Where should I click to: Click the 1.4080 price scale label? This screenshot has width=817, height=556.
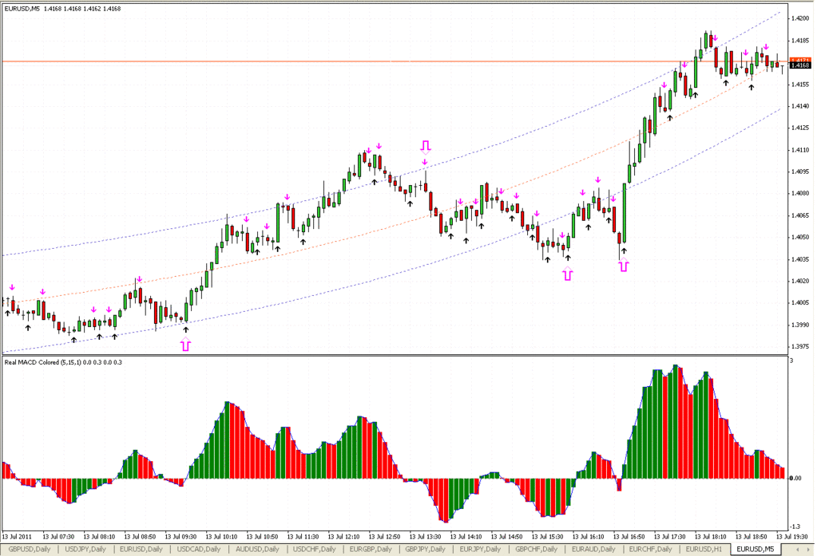coord(799,194)
